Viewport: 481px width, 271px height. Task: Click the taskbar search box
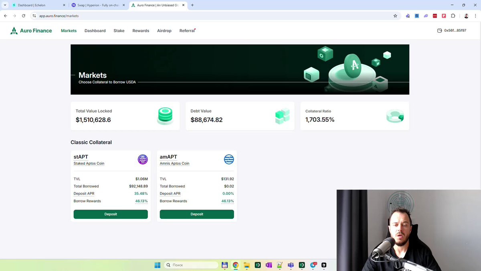click(192, 265)
